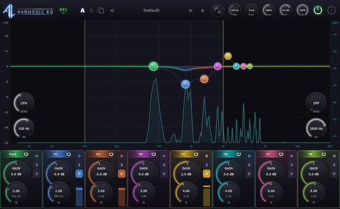Select the purple H4 node on graph
The image size is (340, 209).
[x=218, y=66]
